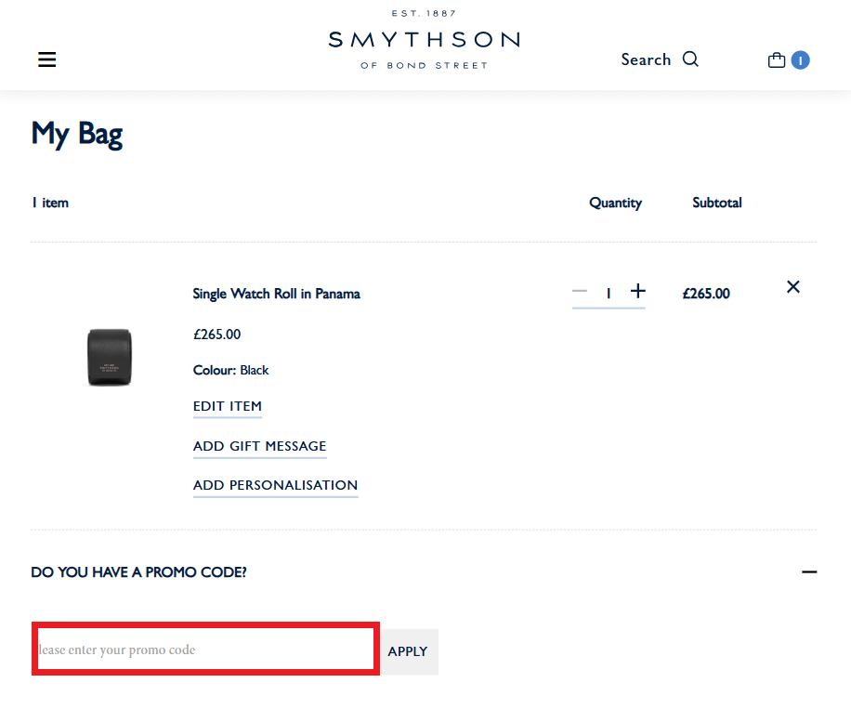Click the Smythson of Bond Street logo
The height and width of the screenshot is (709, 851).
(424, 42)
